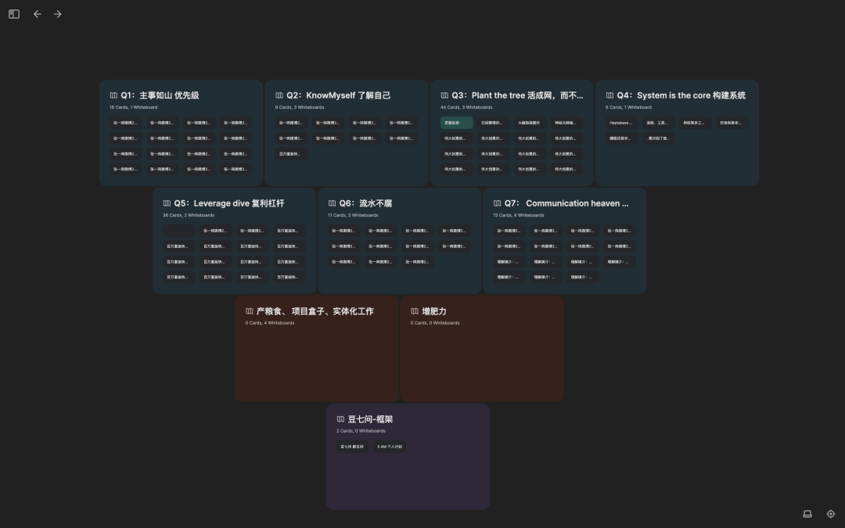The width and height of the screenshot is (845, 528).
Task: Click the book icon beside 产粮食、项目盒子、实体化工作
Action: coord(249,311)
